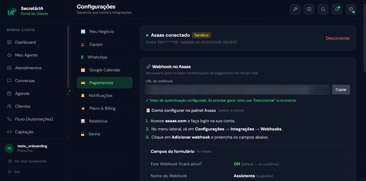Click the Desconectar link
This screenshot has width=366, height=181.
(338, 38)
